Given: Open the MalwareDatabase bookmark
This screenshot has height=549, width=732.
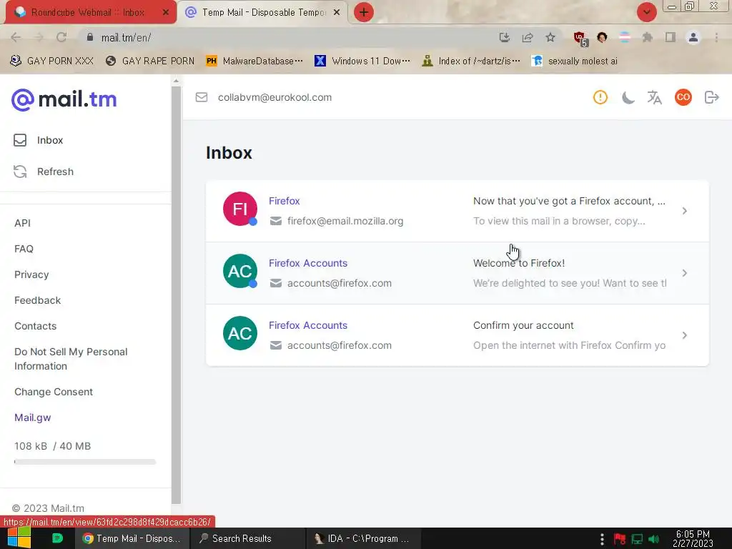Looking at the screenshot, I should (x=254, y=61).
